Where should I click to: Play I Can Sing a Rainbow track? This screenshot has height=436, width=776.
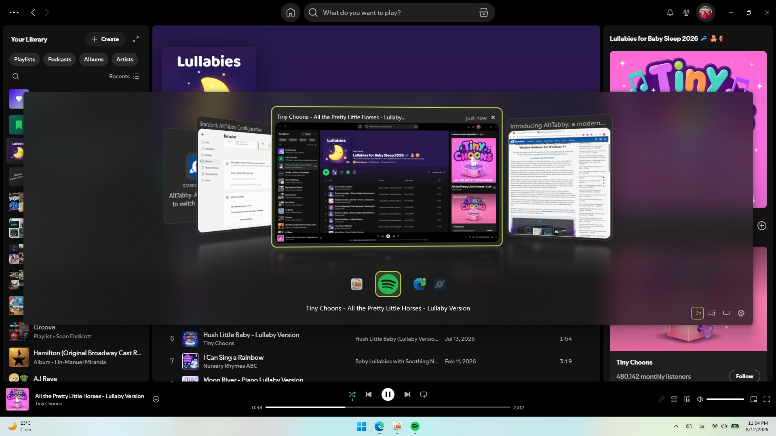pos(233,357)
